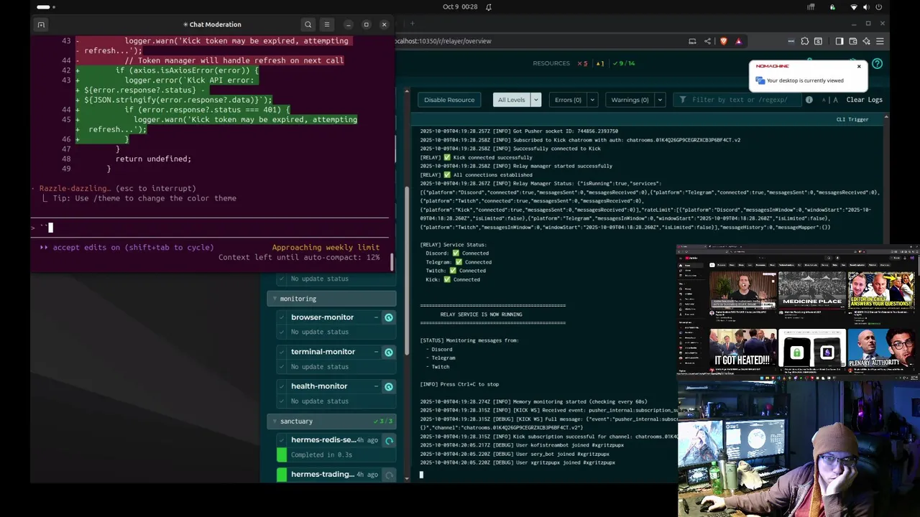Image resolution: width=920 pixels, height=517 pixels.
Task: Click the cast screen icon in address bar
Action: pyautogui.click(x=692, y=41)
